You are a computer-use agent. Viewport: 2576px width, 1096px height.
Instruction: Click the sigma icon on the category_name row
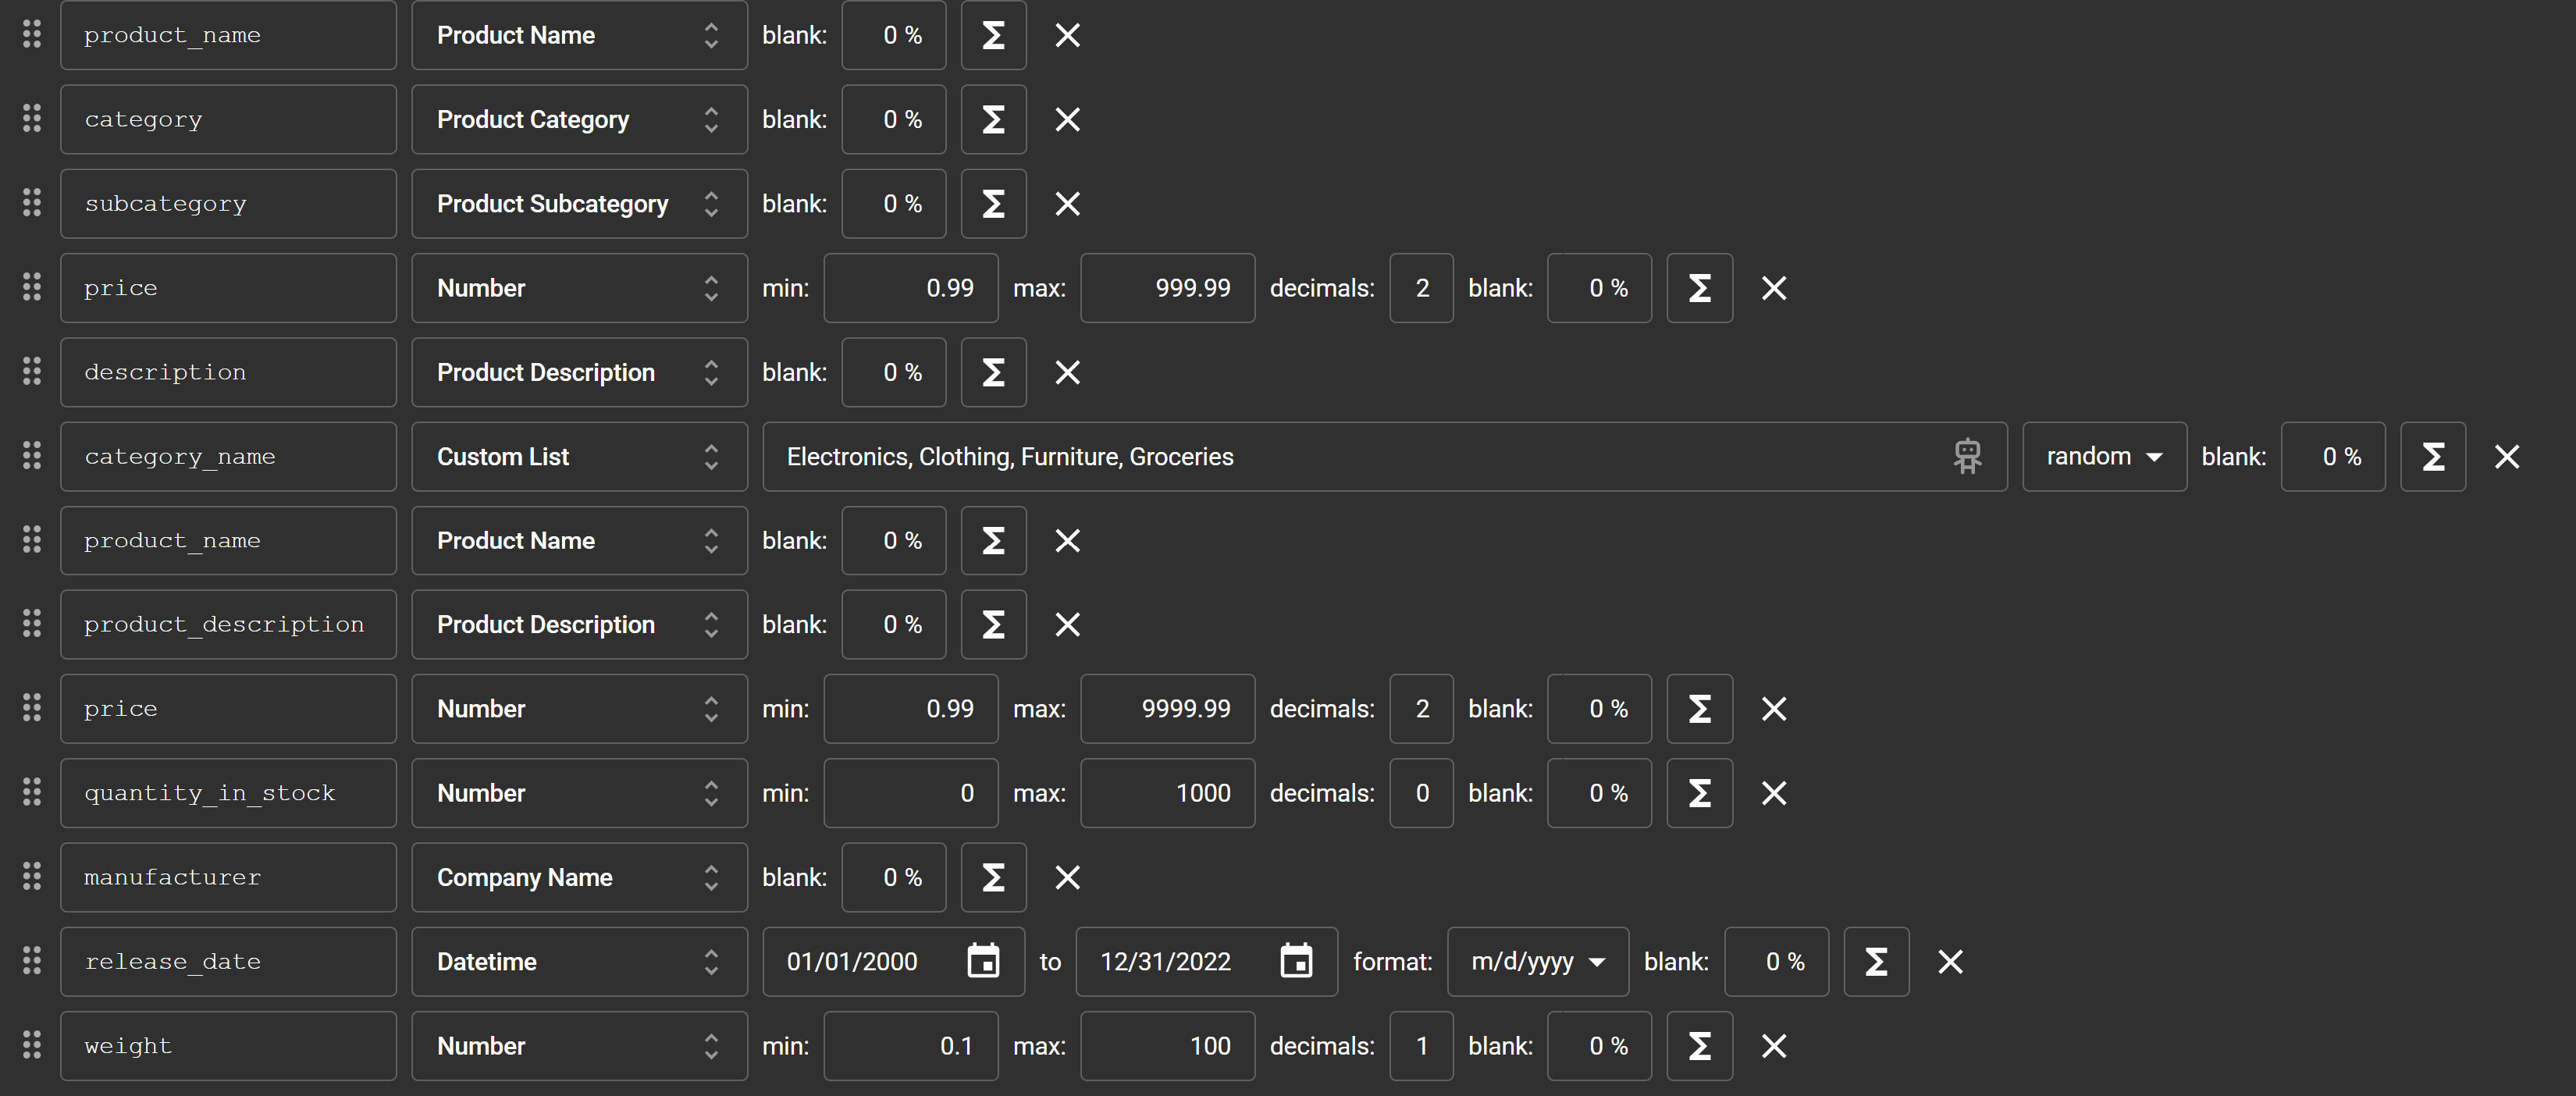(2432, 457)
